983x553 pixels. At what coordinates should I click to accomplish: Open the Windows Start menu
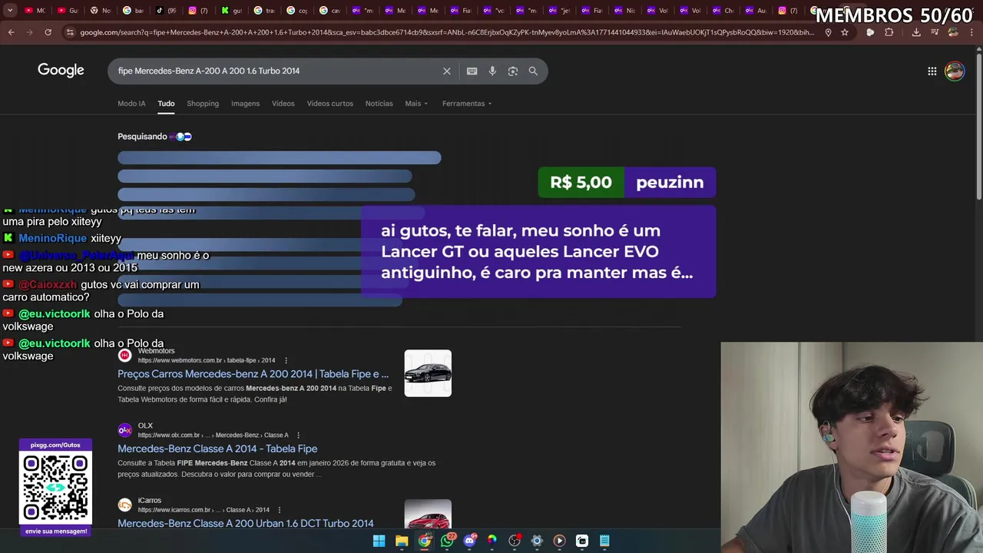379,541
